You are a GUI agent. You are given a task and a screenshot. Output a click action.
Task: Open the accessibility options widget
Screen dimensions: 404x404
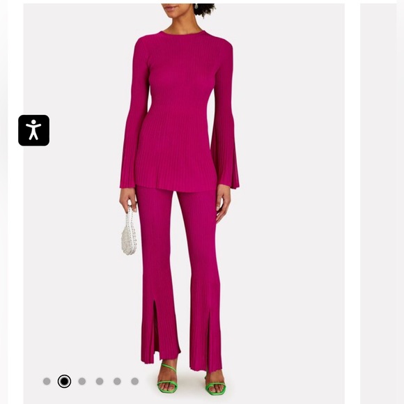coord(33,130)
